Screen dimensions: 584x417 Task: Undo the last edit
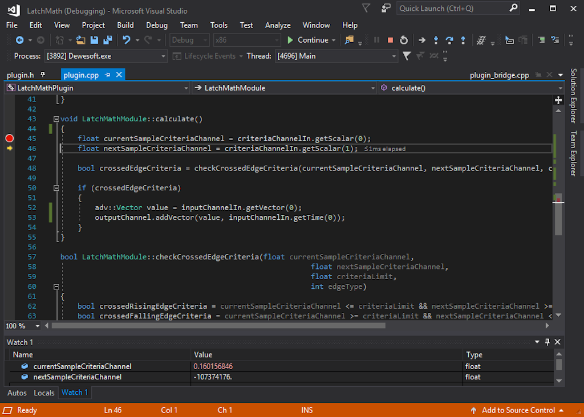126,40
